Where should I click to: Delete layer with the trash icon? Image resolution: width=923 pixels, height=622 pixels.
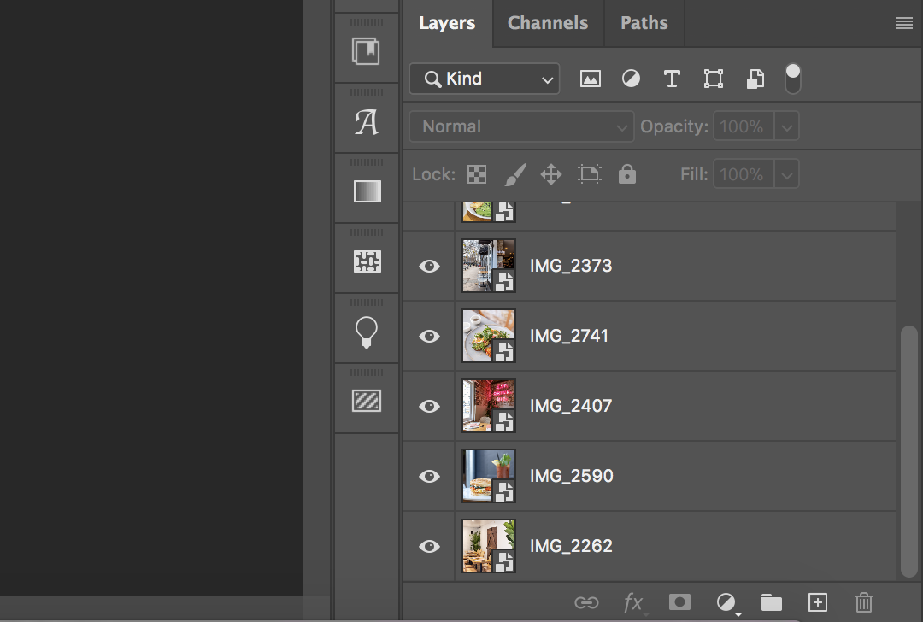coord(863,602)
